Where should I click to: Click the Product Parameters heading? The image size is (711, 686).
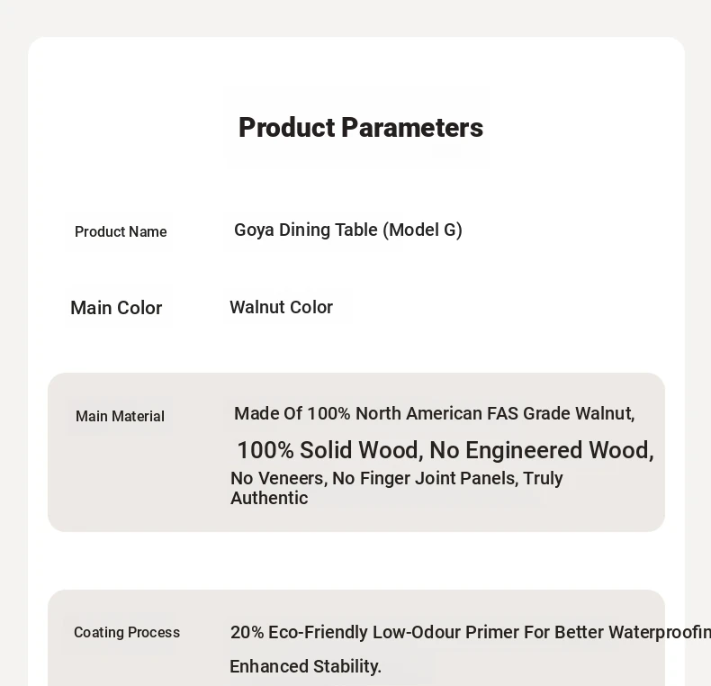pyautogui.click(x=361, y=128)
